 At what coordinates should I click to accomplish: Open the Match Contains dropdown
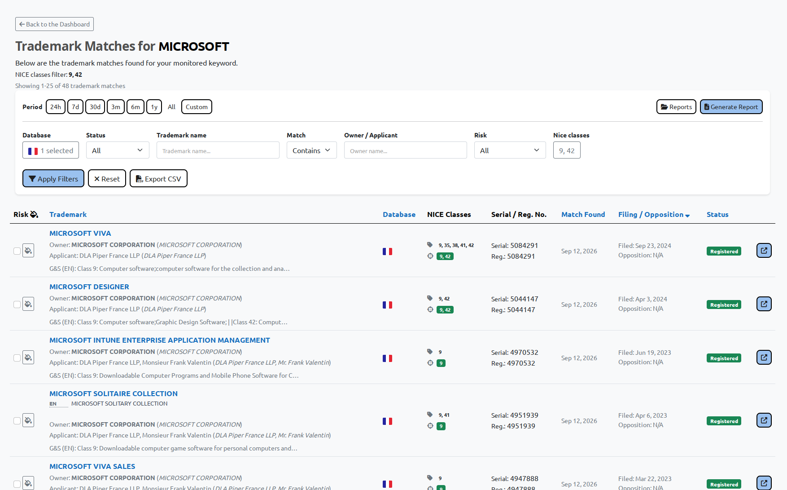(x=311, y=150)
